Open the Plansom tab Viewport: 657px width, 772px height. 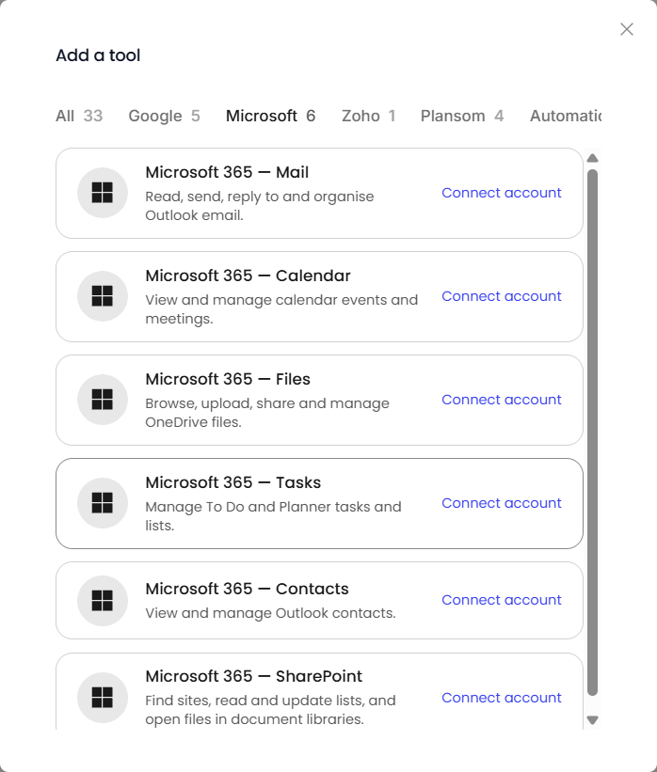tap(462, 116)
